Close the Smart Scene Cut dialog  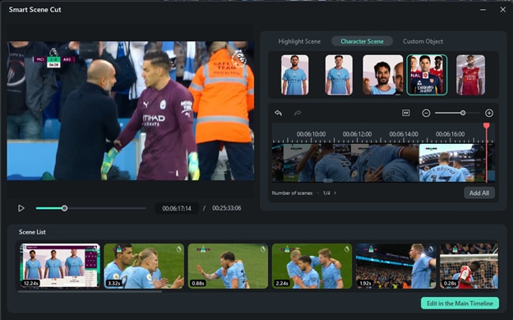[x=503, y=10]
